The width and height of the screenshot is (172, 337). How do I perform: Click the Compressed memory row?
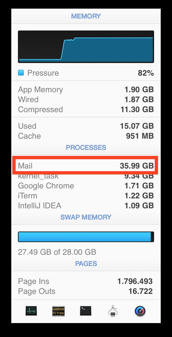coord(86,109)
